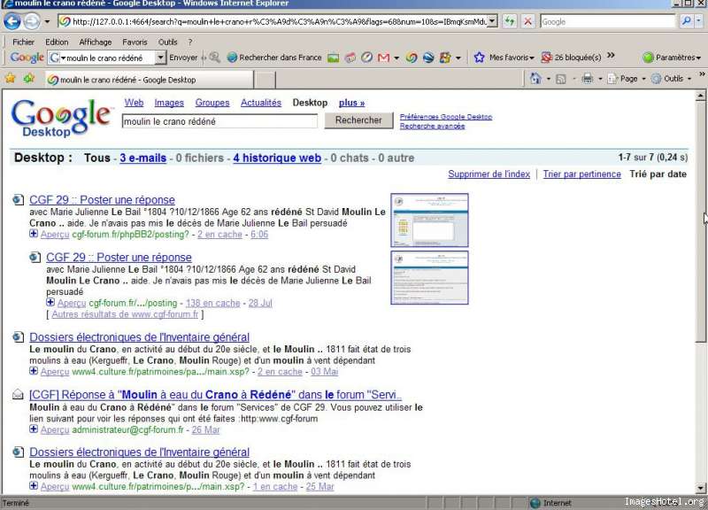Open Gmail icon on Google Toolbar

click(x=383, y=58)
